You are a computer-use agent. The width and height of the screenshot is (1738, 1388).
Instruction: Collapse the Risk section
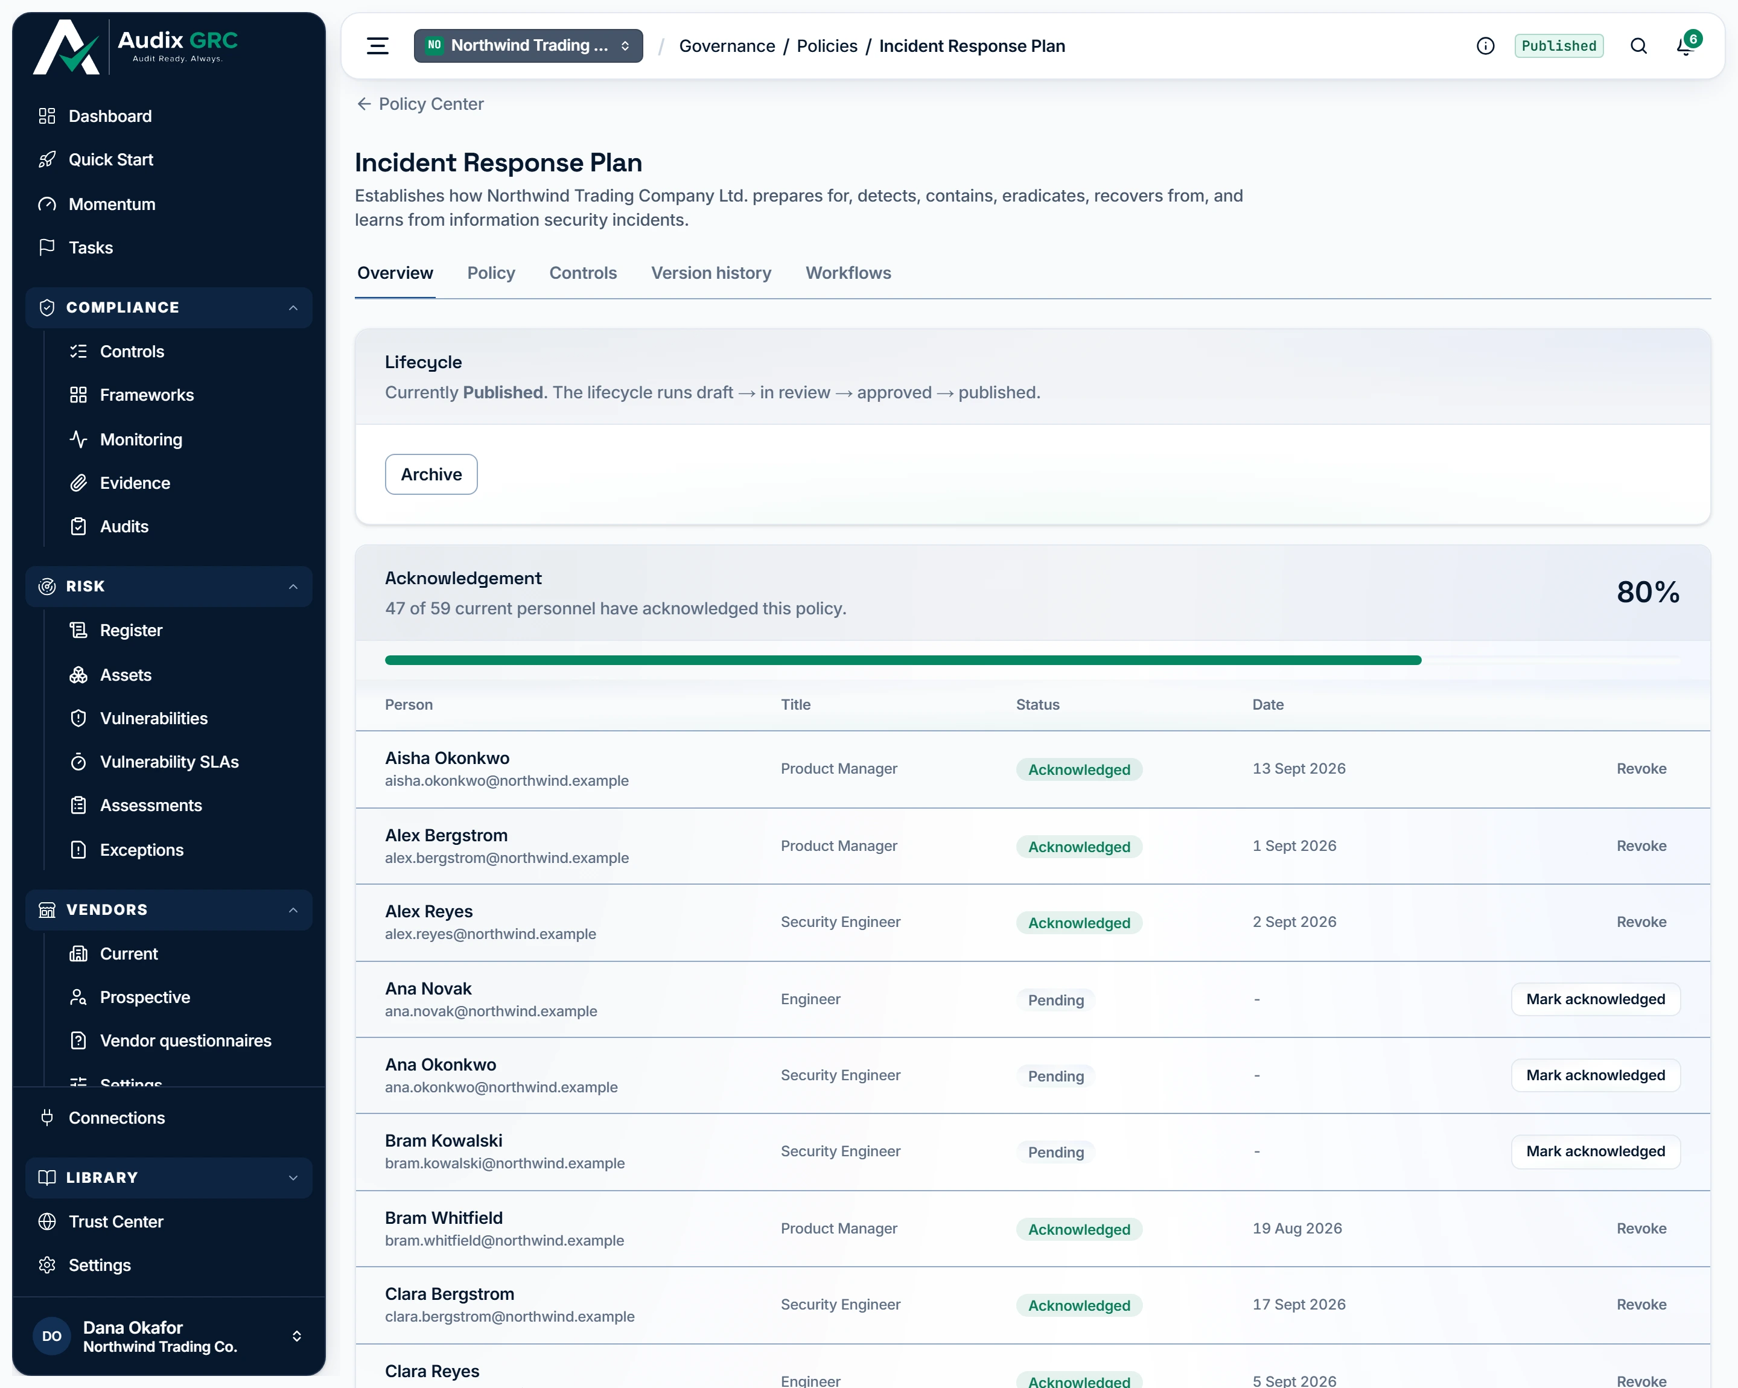point(168,587)
